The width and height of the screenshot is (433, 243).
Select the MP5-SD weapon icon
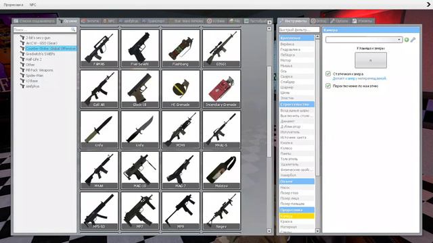99,211
